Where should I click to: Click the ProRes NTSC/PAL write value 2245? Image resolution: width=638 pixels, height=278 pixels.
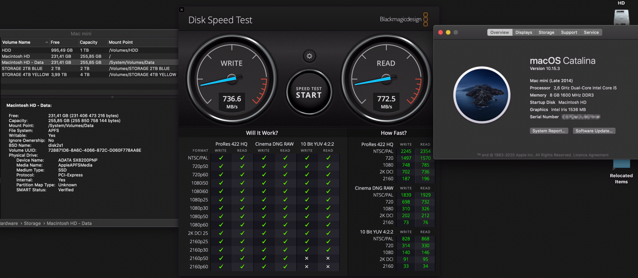[406, 151]
